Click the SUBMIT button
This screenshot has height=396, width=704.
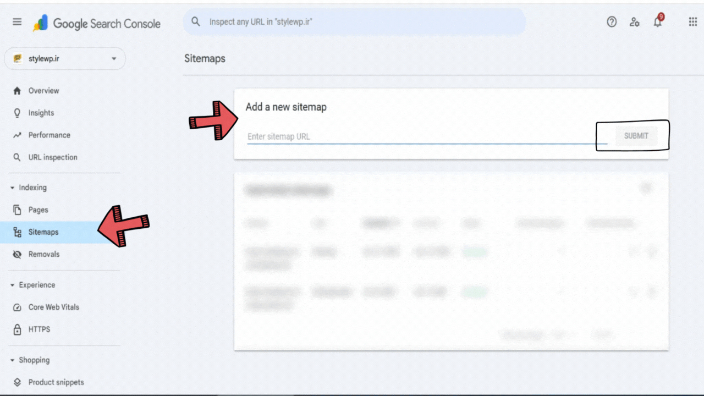(x=635, y=135)
